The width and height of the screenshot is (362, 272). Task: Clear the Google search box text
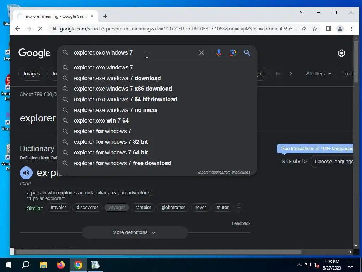click(201, 53)
